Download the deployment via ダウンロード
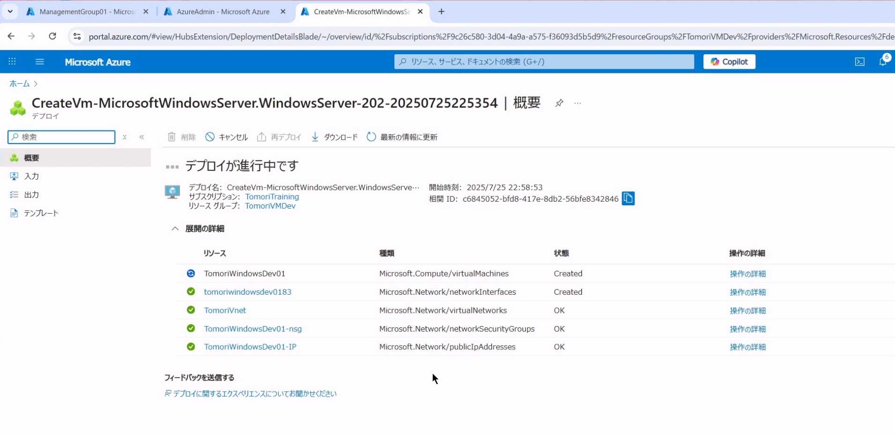895x435 pixels. pyautogui.click(x=334, y=137)
